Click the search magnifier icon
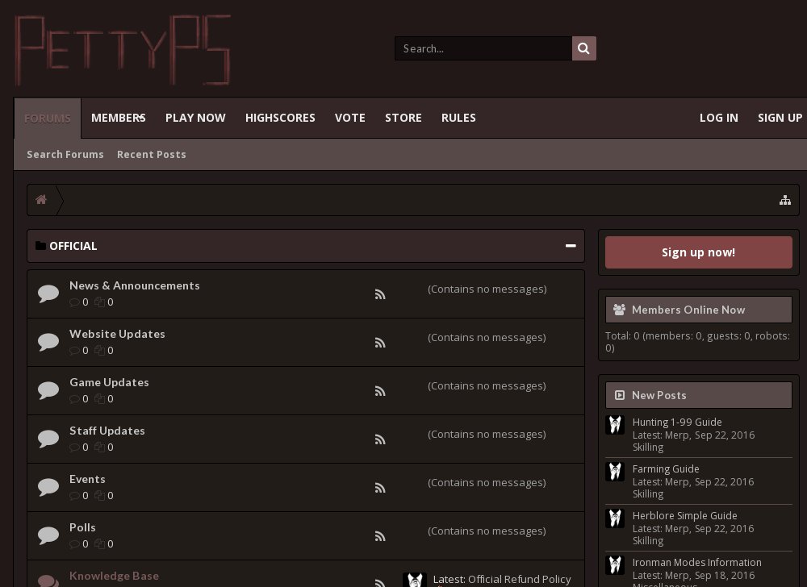 tap(583, 48)
